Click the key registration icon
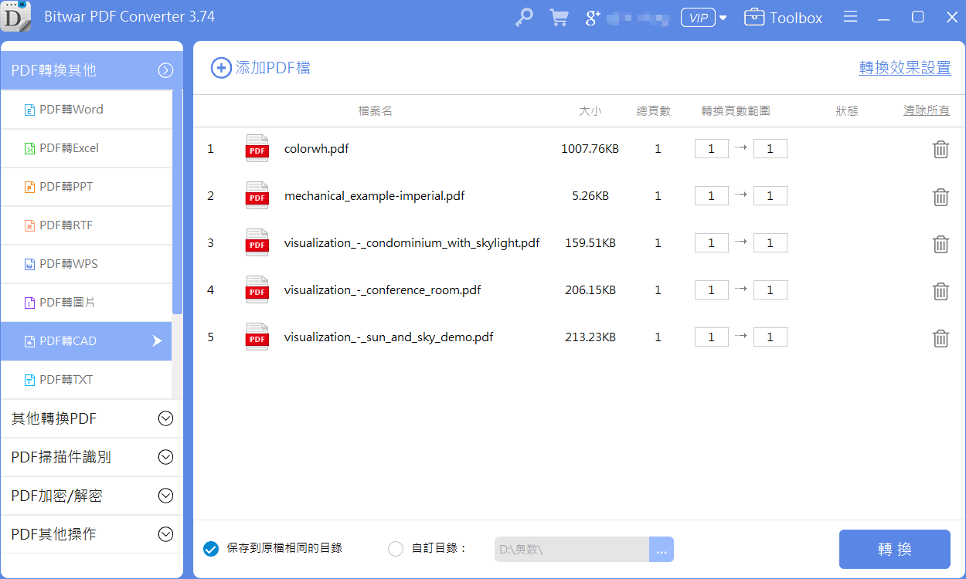The width and height of the screenshot is (966, 579). coord(524,17)
